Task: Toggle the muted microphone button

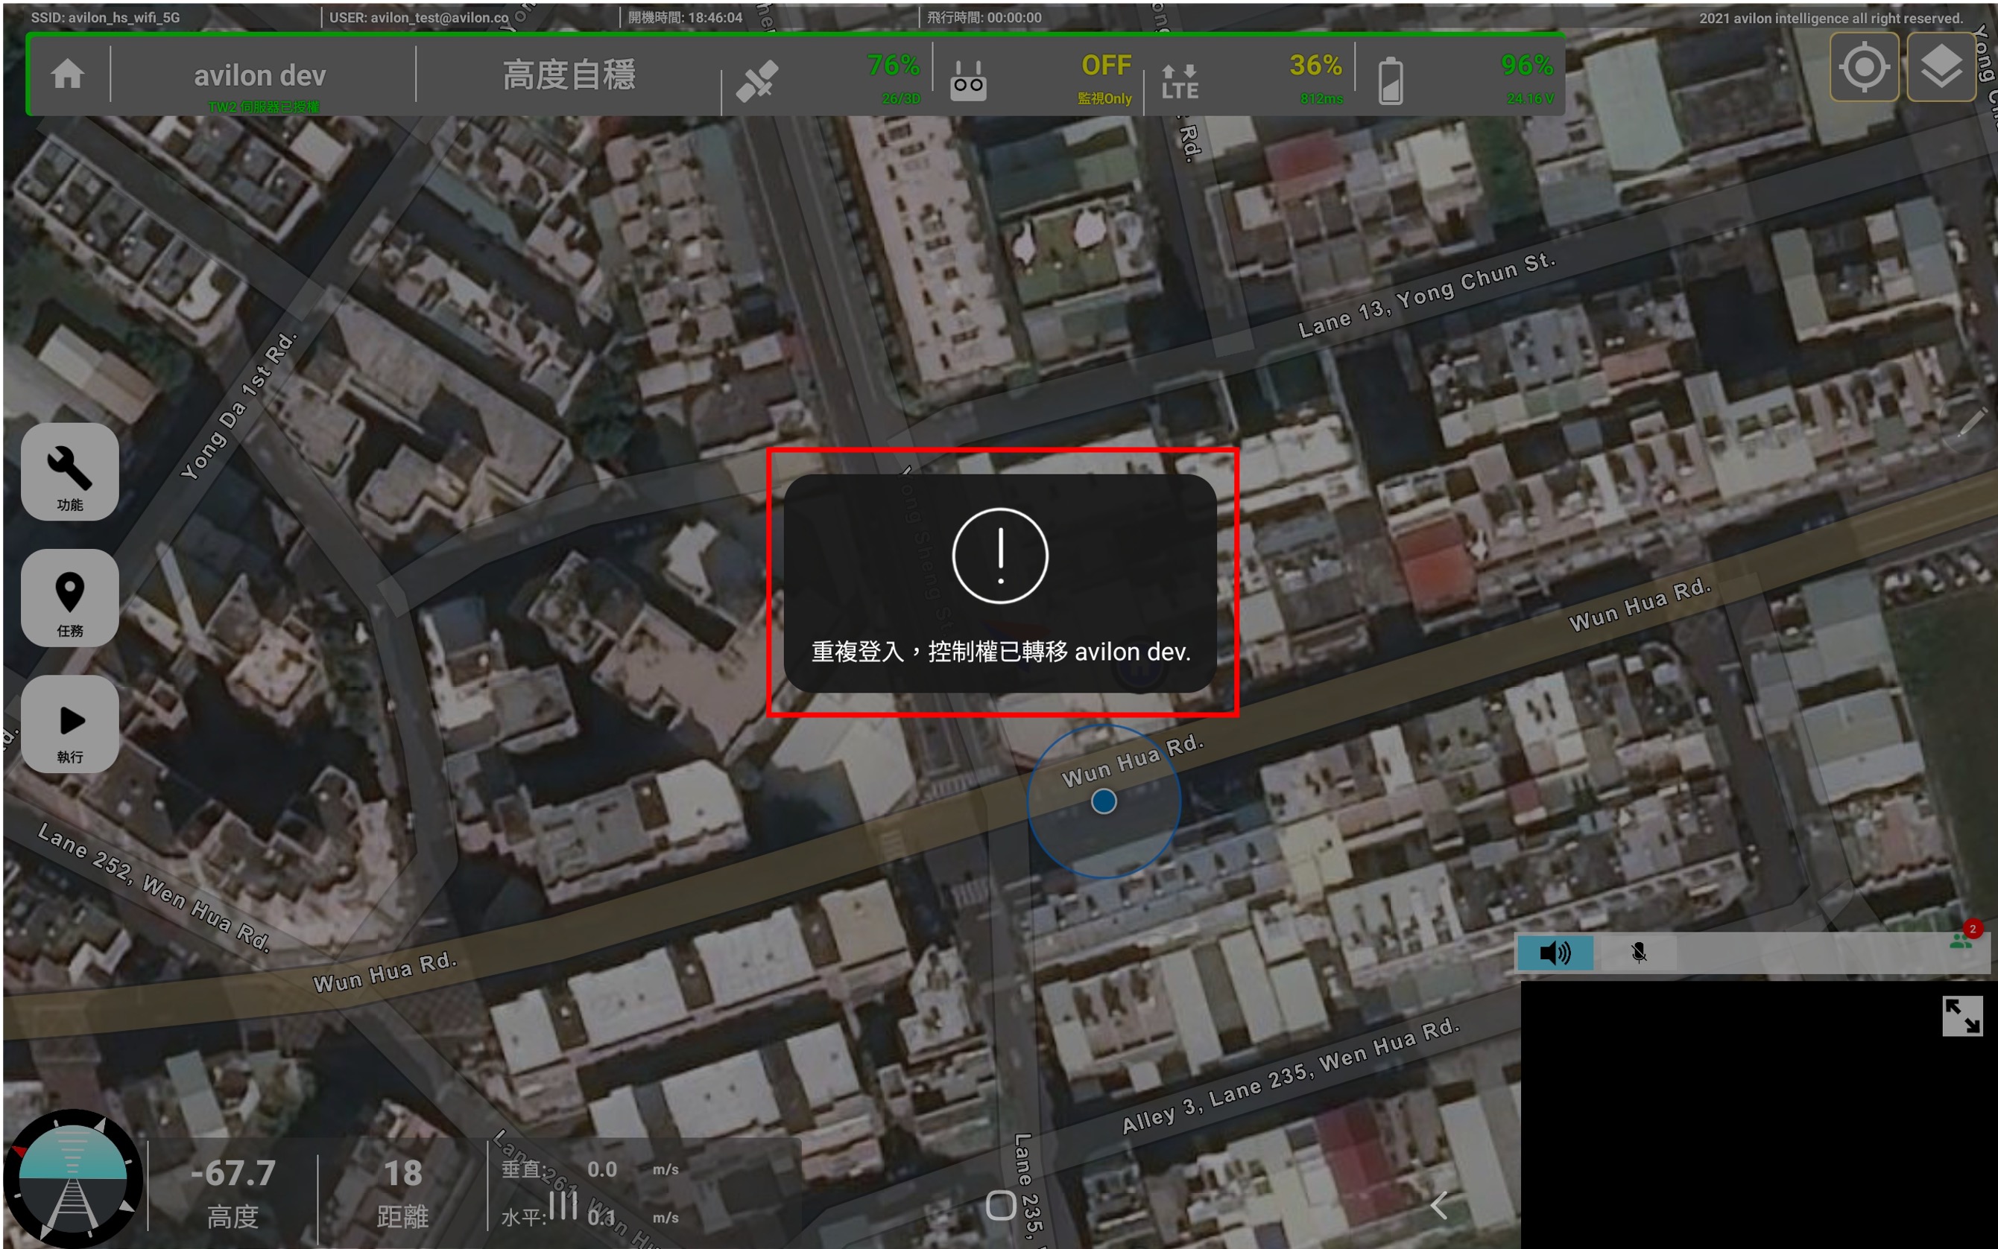Action: tap(1639, 953)
